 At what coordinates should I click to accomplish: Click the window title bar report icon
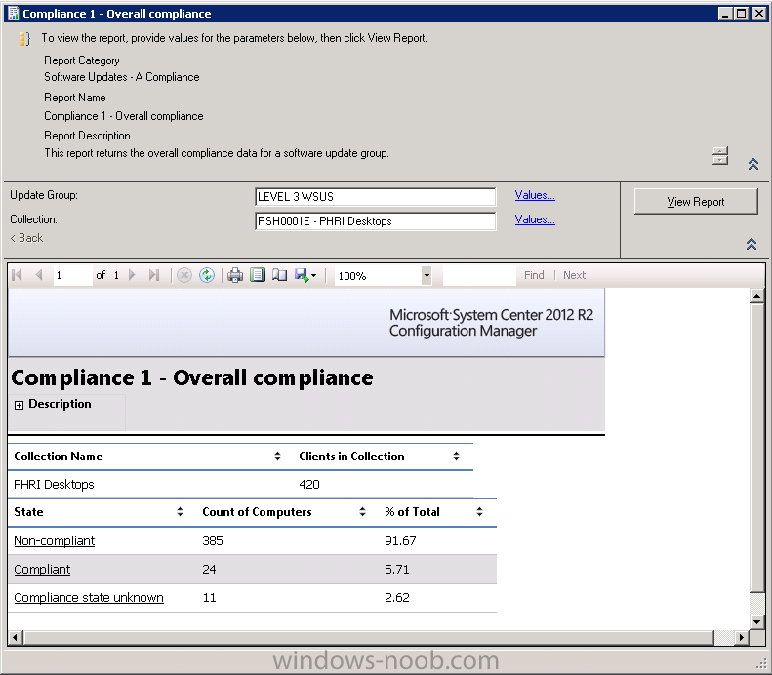pos(14,14)
